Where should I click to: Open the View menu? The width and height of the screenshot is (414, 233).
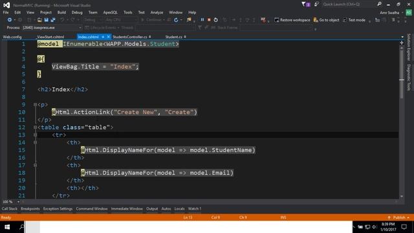tap(30, 12)
